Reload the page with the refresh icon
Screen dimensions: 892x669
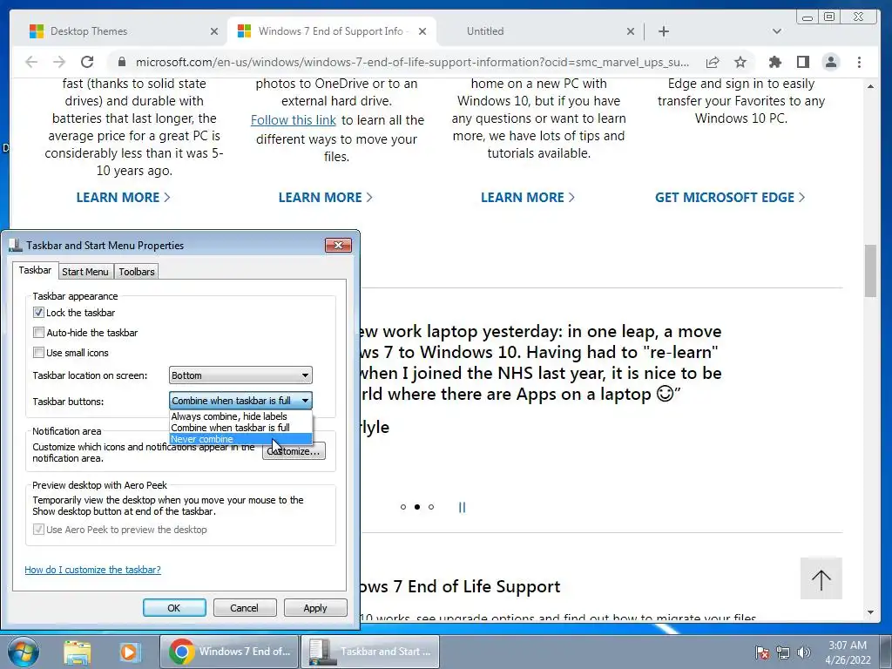86,62
